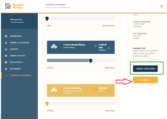This screenshot has height=119, width=167.
Task: Click the username mourad ennassiri
Action: point(17,22)
